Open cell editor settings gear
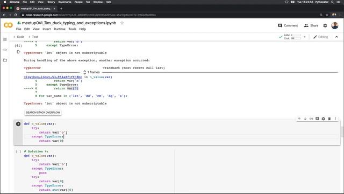This screenshot has height=194, width=344. 323,119
